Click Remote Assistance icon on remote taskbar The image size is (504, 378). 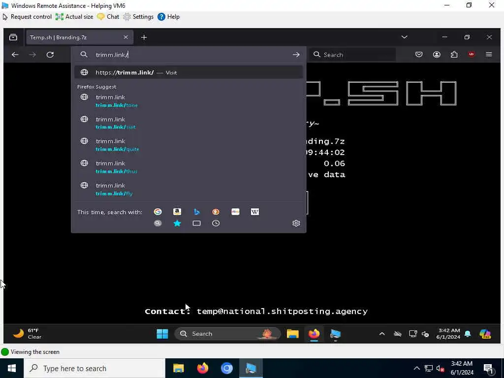tap(335, 334)
